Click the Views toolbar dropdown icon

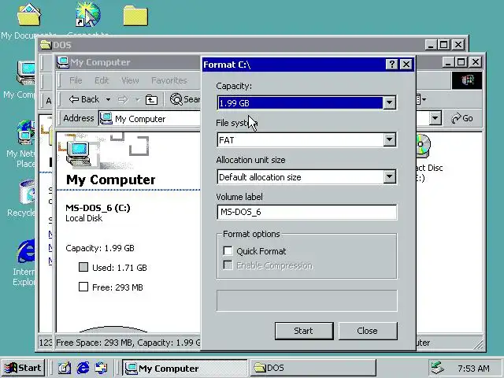pos(421,100)
